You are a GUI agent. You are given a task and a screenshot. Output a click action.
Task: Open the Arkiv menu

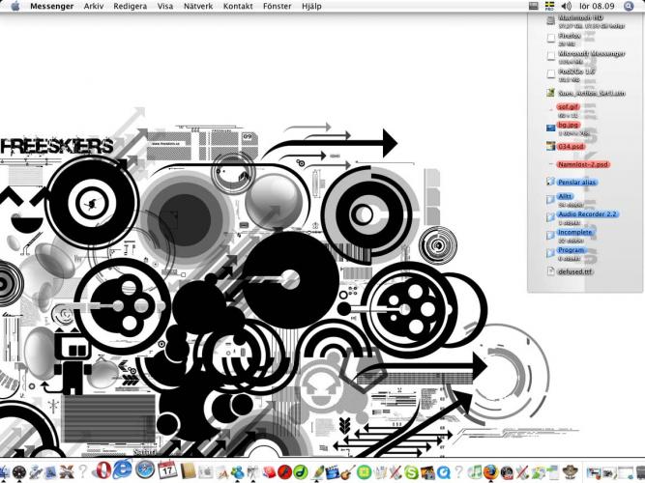pos(94,6)
